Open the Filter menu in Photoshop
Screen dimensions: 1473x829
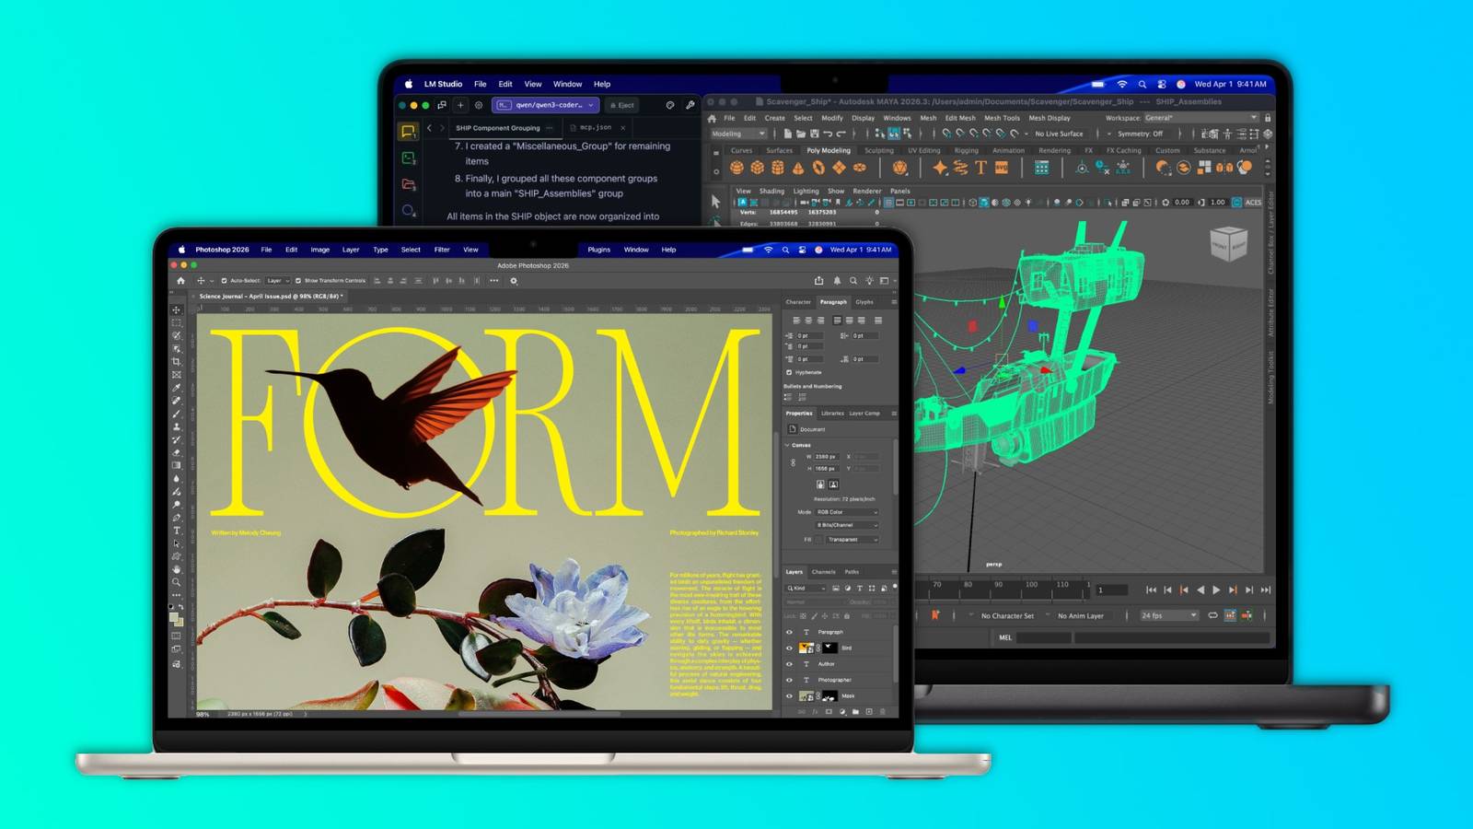click(442, 250)
